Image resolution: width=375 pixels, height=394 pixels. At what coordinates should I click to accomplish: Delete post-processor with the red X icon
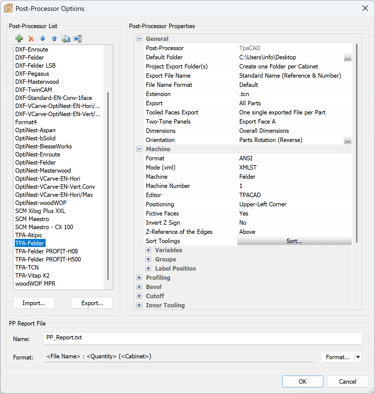pyautogui.click(x=31, y=39)
